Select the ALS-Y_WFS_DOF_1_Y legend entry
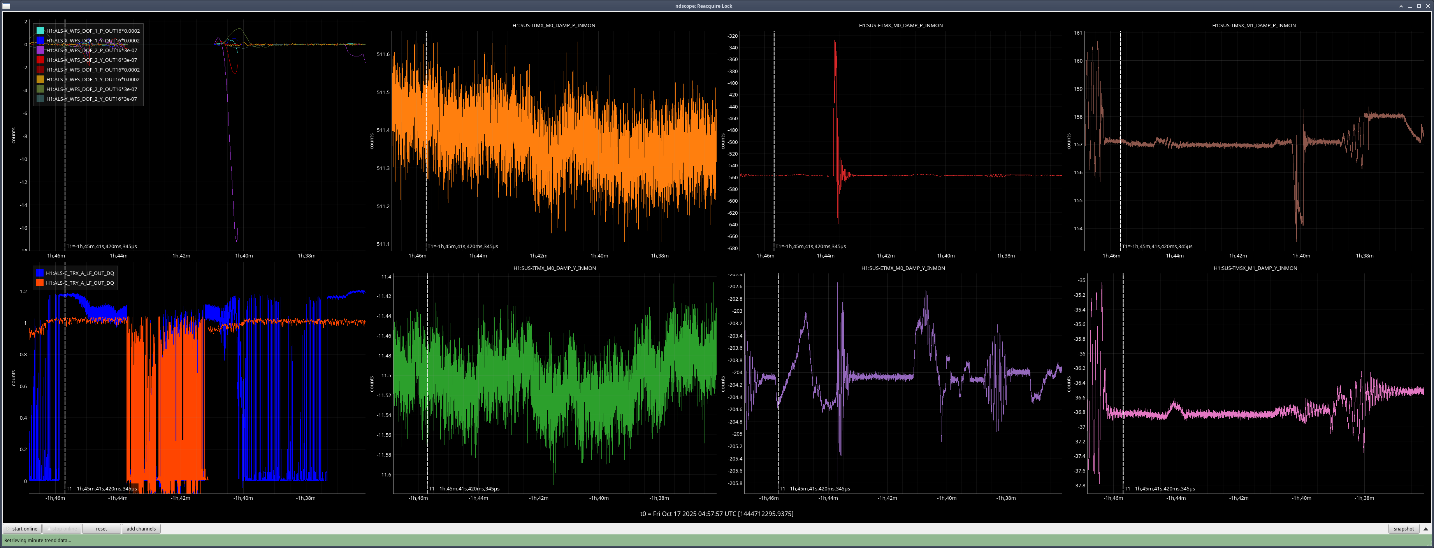 click(92, 80)
